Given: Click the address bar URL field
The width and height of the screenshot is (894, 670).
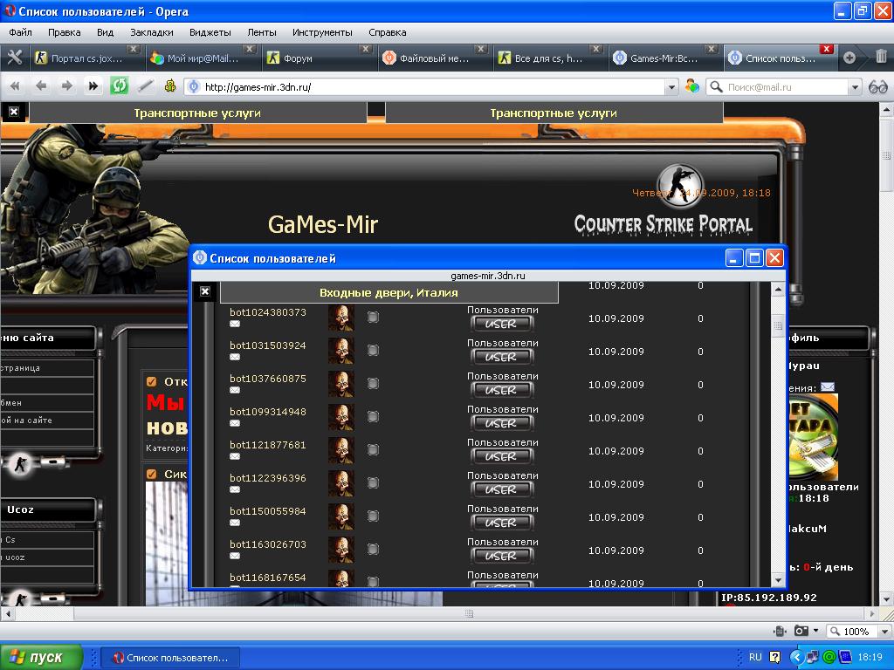Looking at the screenshot, I should coord(432,87).
